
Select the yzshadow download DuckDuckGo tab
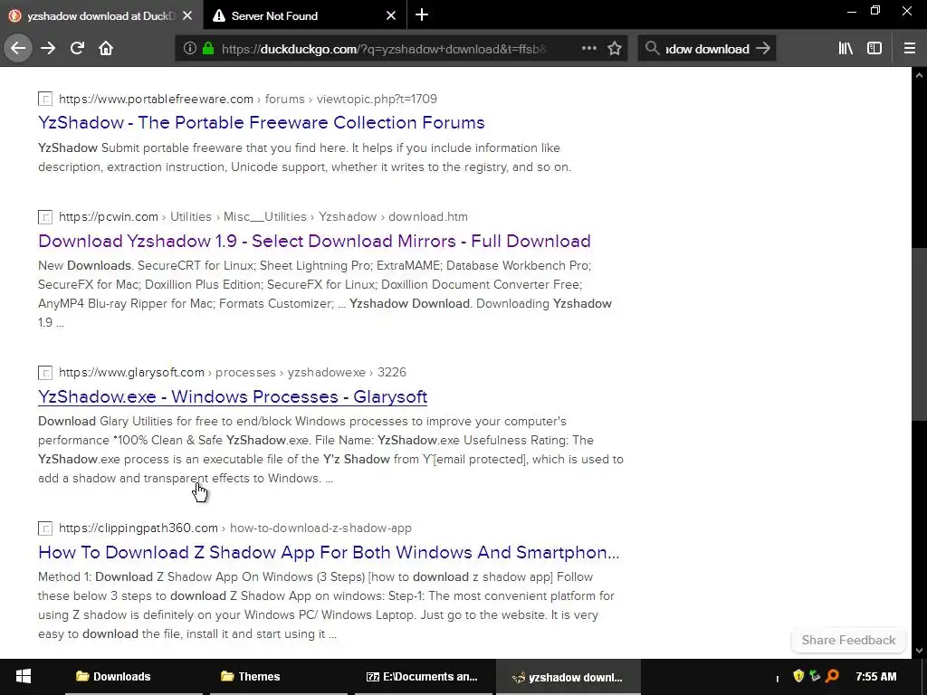click(101, 16)
